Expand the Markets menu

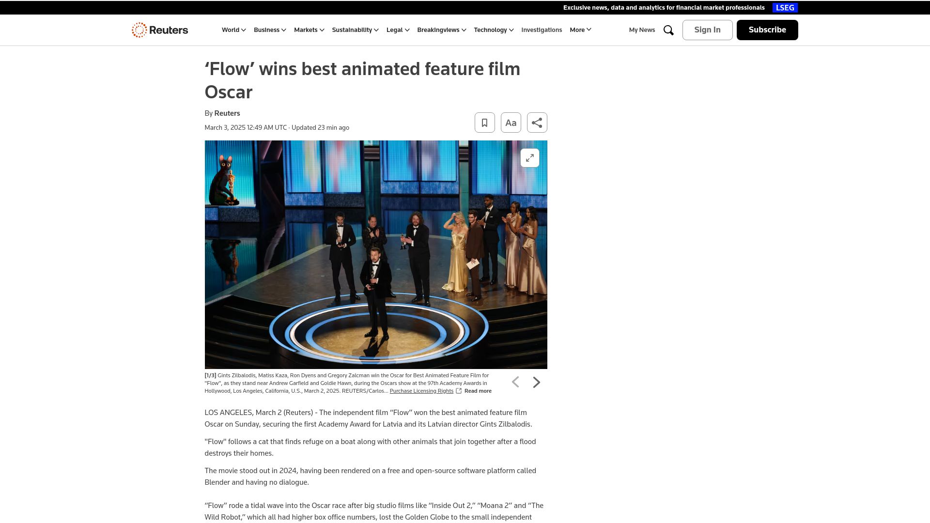309,30
